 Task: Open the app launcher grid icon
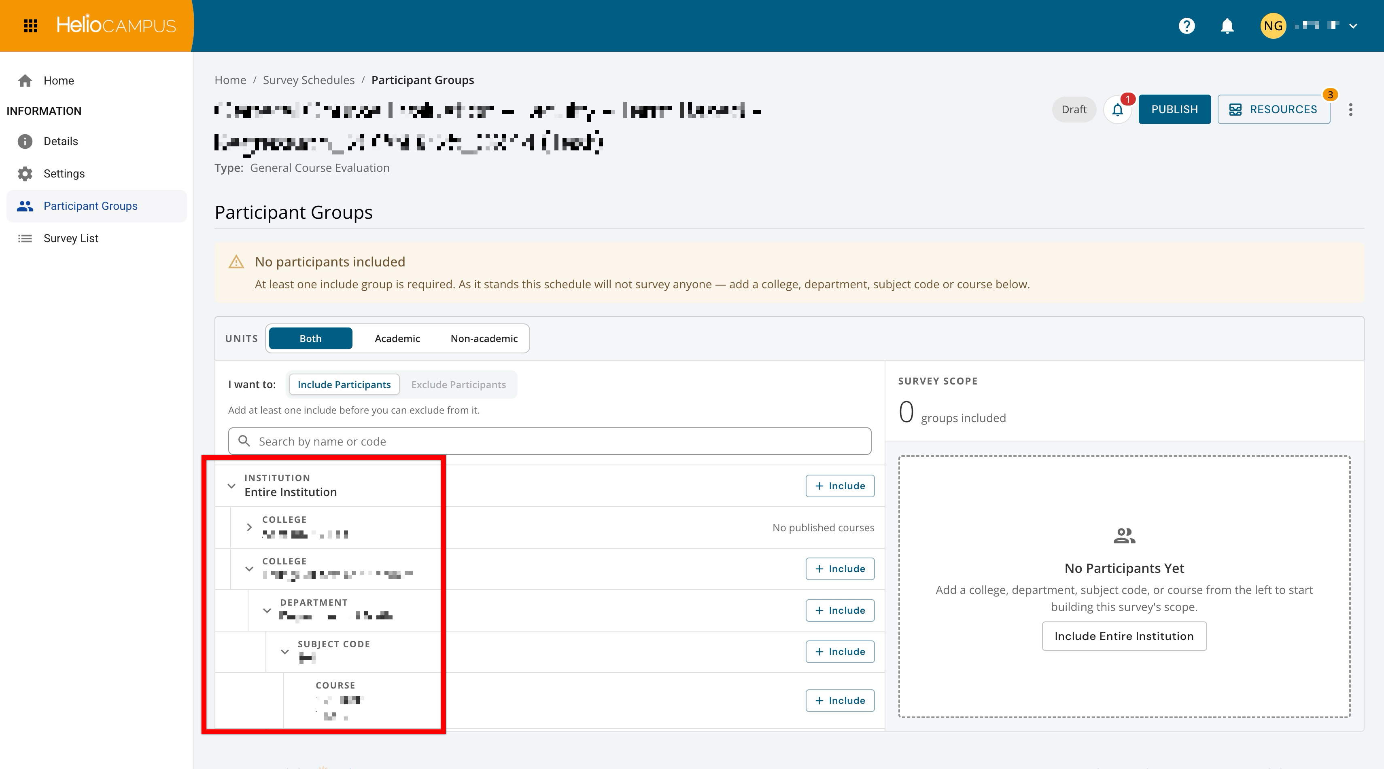[x=31, y=26]
